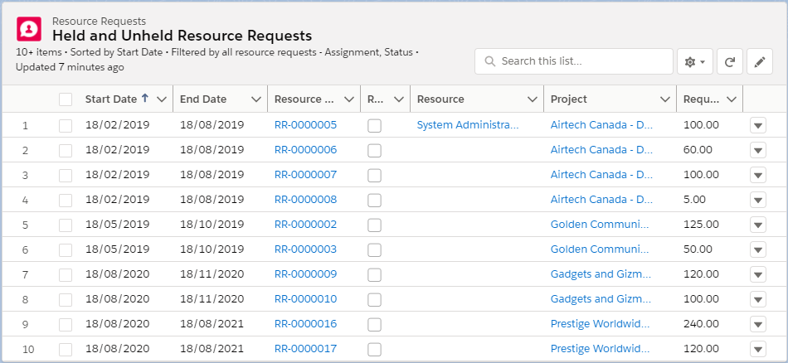Click the Resource Requests object icon
Screen dimensions: 788x363
click(30, 29)
